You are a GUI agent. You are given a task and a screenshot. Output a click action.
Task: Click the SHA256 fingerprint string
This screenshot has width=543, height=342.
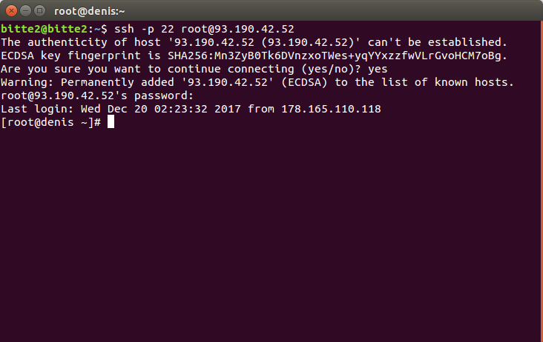(338, 56)
